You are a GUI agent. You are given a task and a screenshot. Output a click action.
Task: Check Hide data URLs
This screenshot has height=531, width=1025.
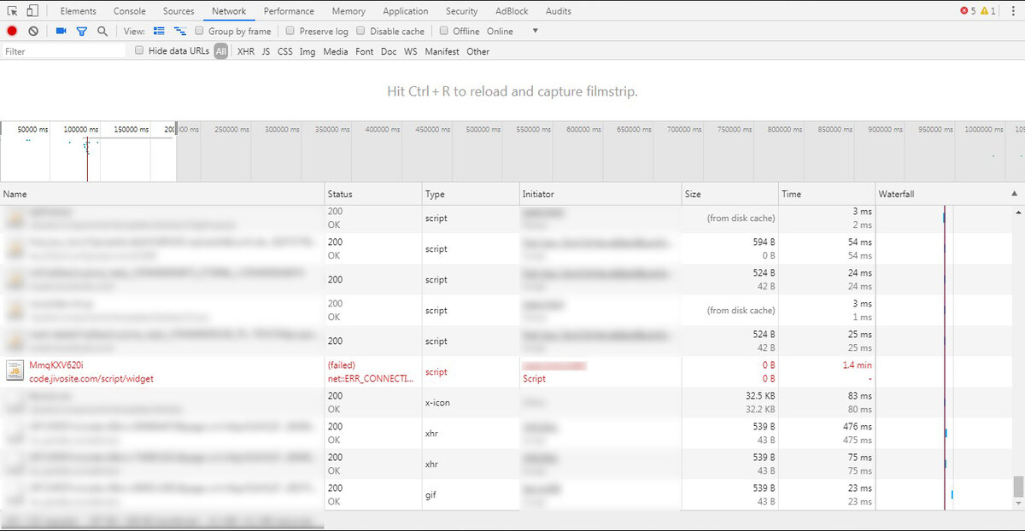pos(140,51)
